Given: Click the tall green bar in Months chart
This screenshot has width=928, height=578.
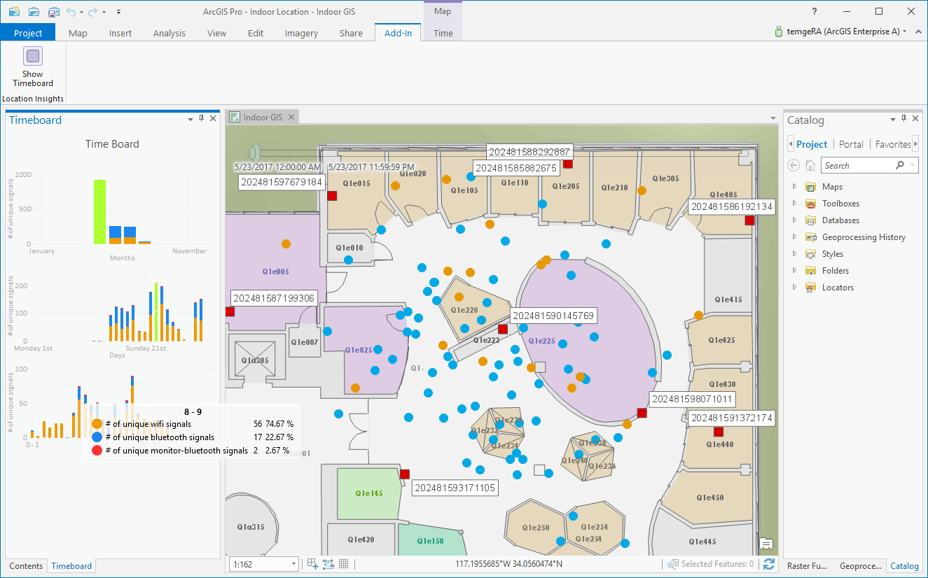Looking at the screenshot, I should click(99, 212).
